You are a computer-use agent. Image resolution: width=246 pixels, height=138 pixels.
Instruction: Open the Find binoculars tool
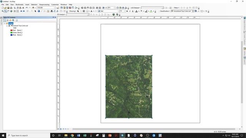click(52, 11)
